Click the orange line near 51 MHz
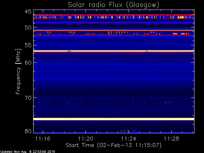 tap(114, 30)
